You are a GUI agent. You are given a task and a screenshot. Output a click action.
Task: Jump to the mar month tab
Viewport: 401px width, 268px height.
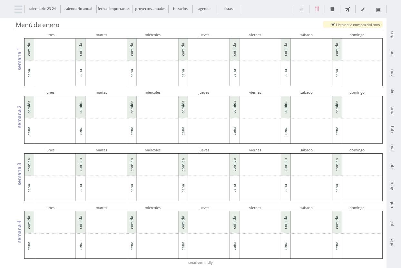coord(392,148)
